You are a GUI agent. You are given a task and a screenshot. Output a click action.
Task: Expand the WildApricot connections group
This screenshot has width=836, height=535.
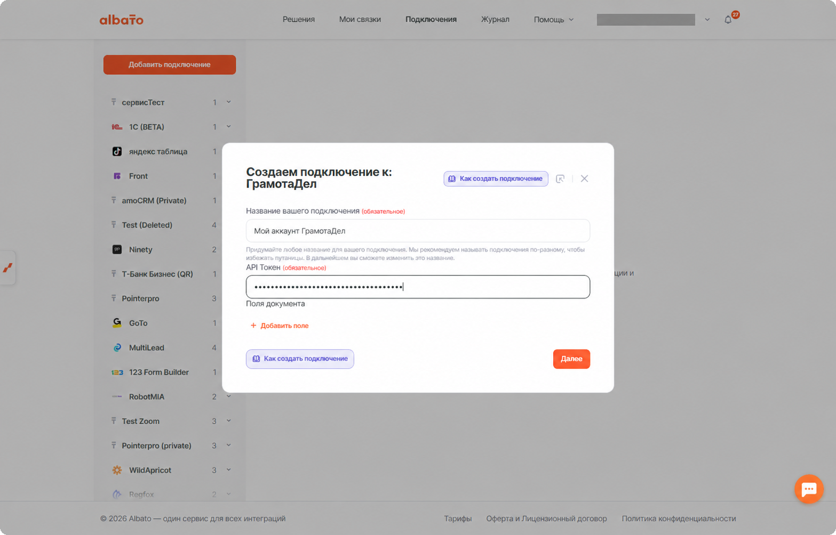(x=228, y=469)
